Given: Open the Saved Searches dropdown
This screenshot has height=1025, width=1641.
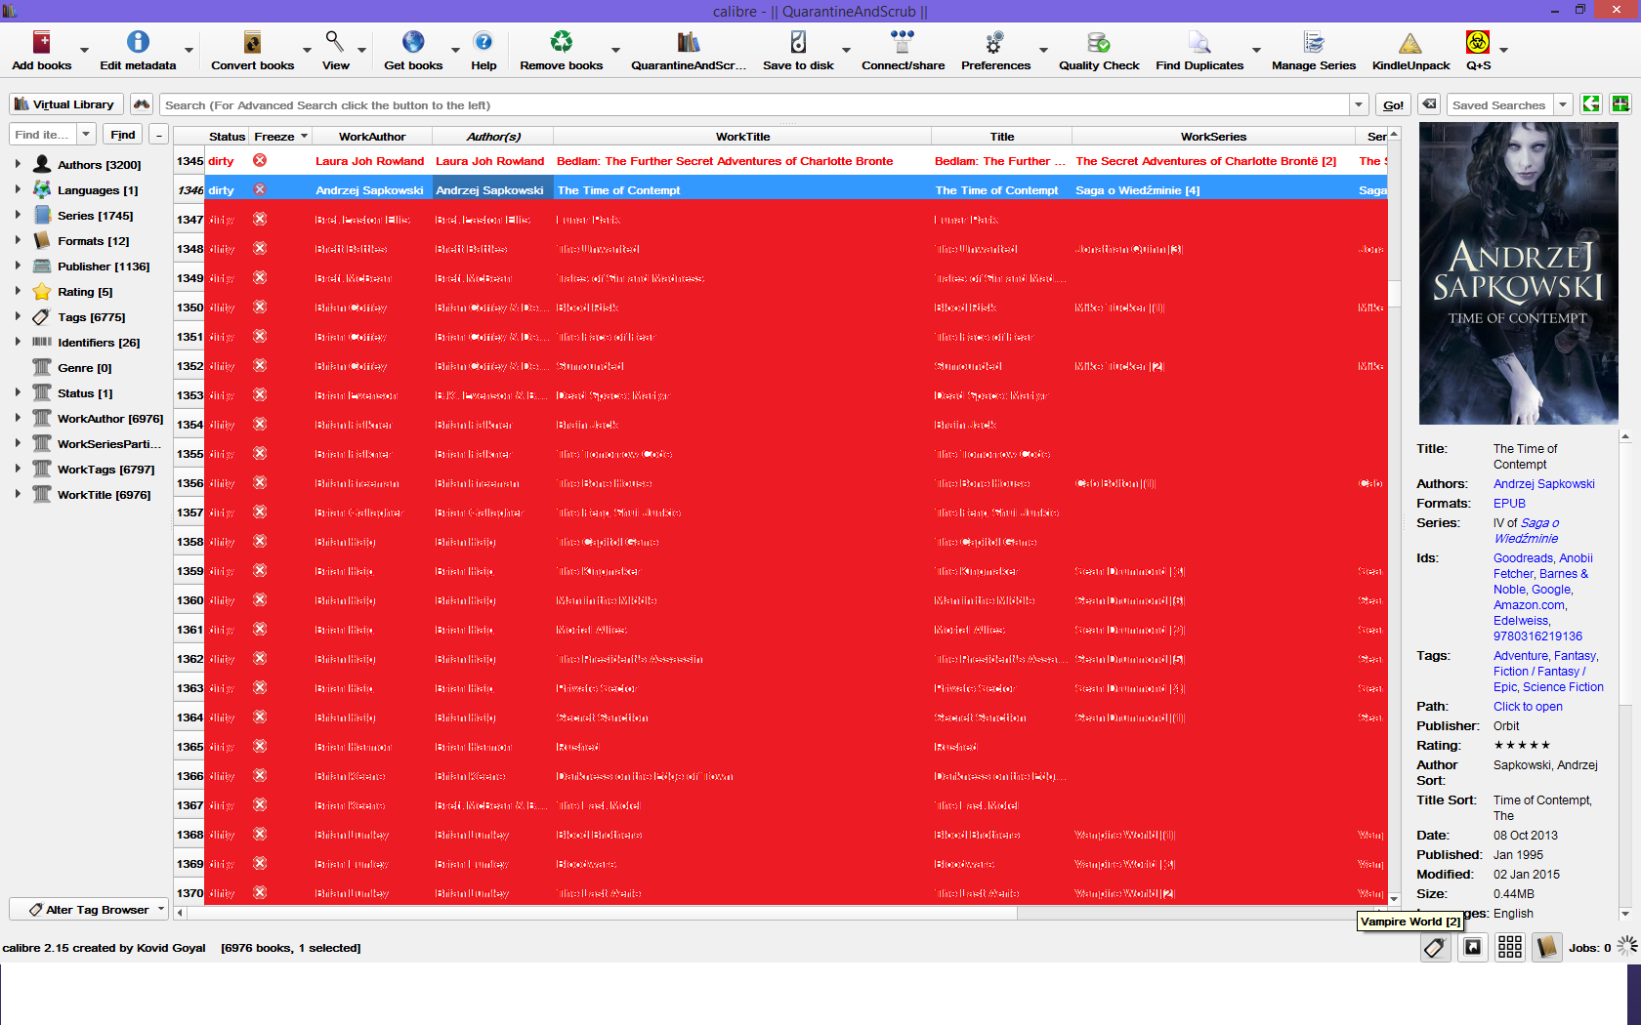Looking at the screenshot, I should click(1563, 104).
